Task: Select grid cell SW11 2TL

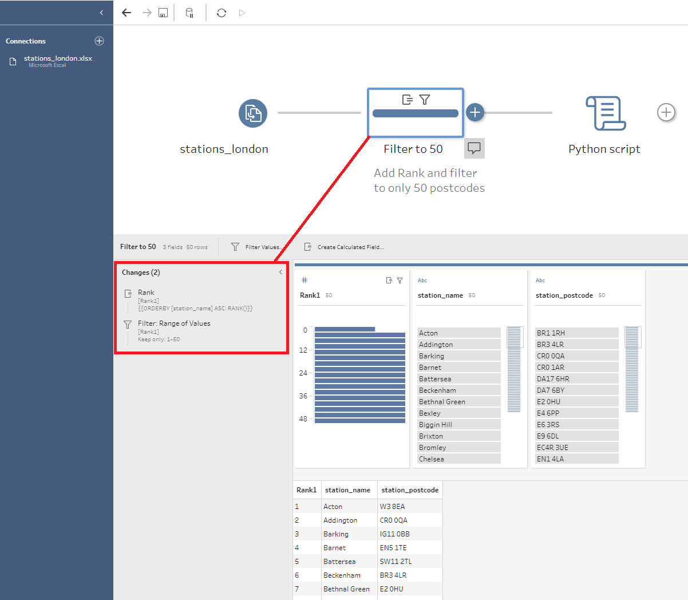Action: [410, 561]
